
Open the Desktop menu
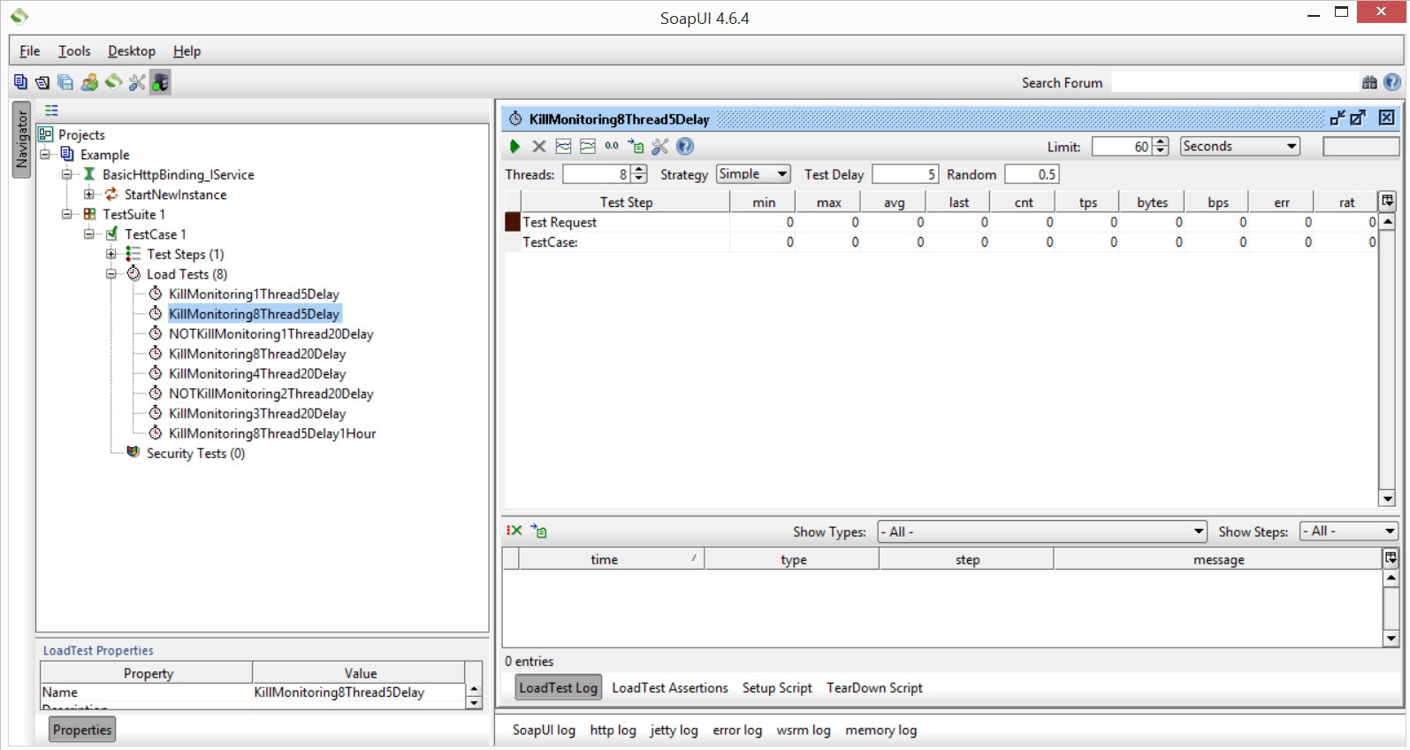132,51
